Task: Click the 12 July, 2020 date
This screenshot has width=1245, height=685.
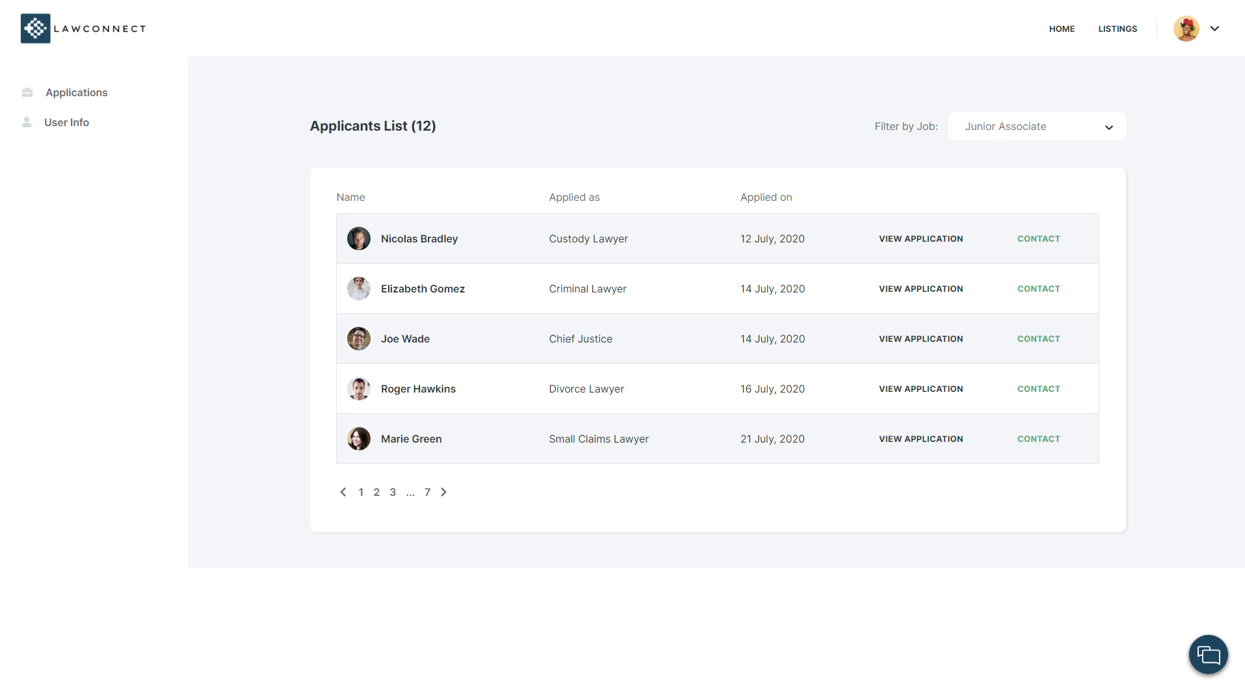Action: coord(772,239)
